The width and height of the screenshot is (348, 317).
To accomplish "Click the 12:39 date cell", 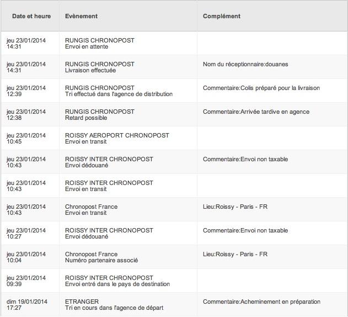I will click(26, 91).
